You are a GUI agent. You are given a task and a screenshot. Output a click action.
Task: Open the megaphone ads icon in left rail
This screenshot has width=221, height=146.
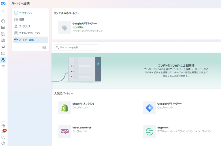(x=3, y=47)
